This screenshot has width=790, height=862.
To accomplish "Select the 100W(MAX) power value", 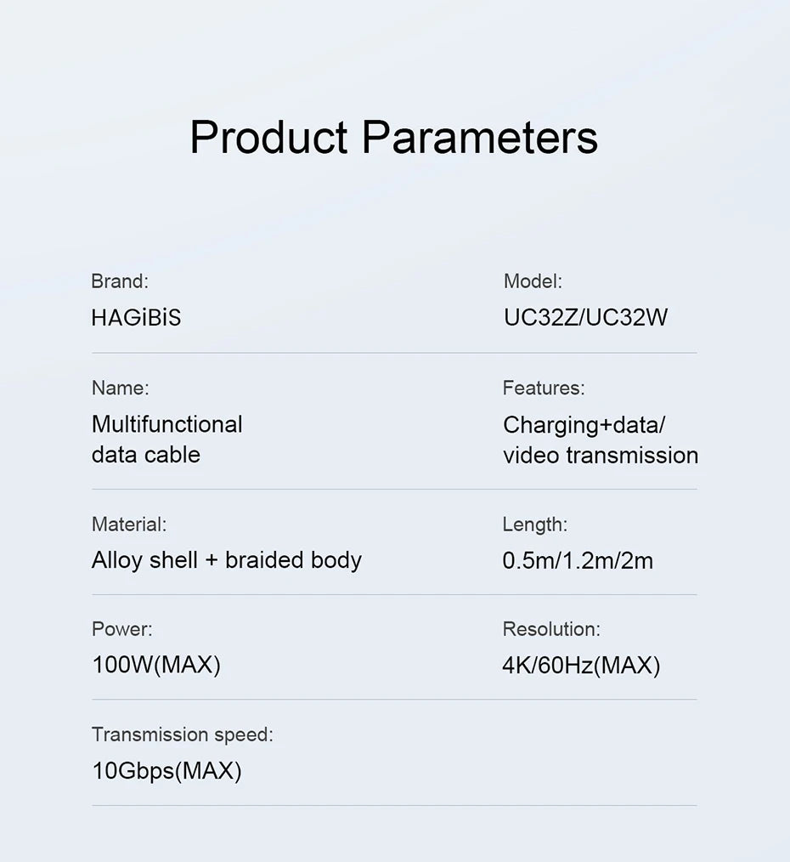I will [x=155, y=665].
